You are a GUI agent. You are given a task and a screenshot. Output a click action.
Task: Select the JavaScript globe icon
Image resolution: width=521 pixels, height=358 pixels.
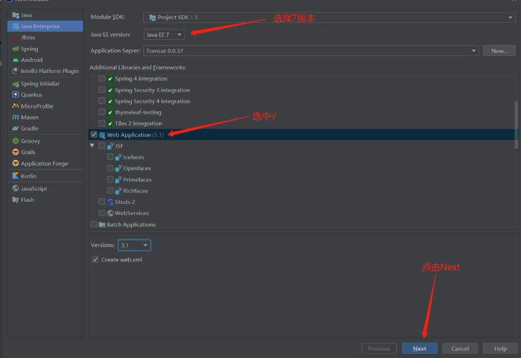click(16, 189)
